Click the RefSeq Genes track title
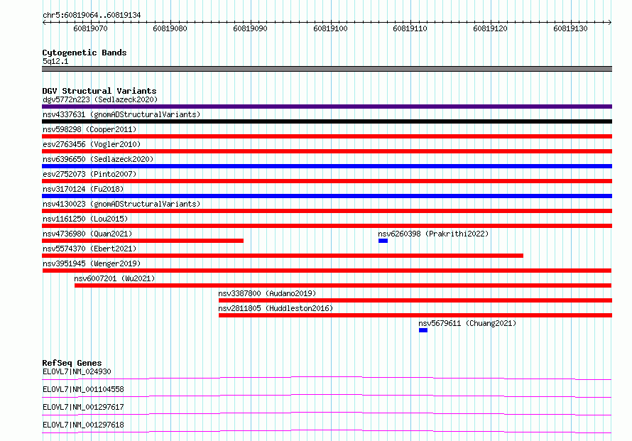The height and width of the screenshot is (441, 632). tap(72, 363)
